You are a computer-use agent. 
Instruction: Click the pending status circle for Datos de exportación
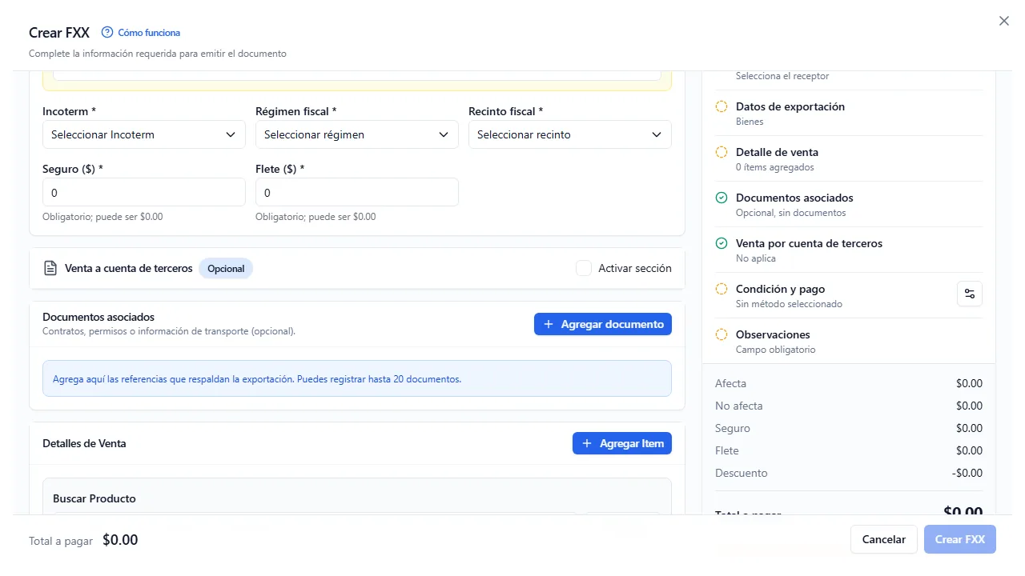[x=722, y=106]
